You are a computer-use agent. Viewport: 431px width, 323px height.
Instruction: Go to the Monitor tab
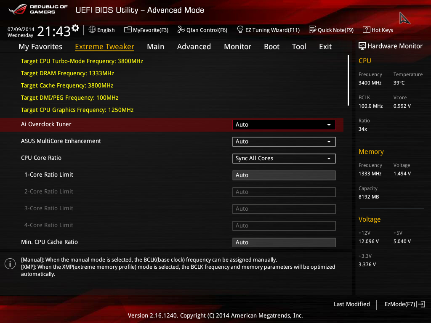(x=237, y=47)
